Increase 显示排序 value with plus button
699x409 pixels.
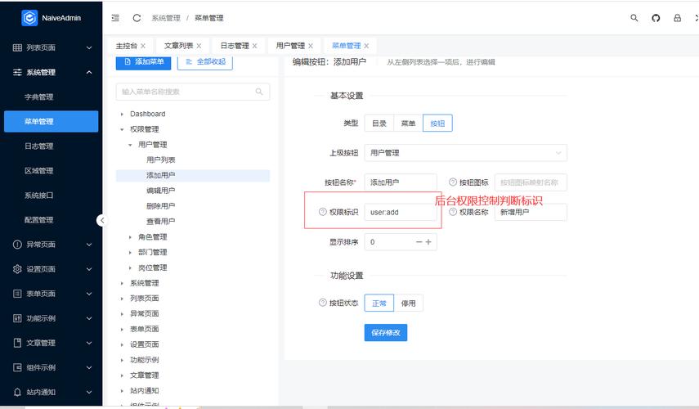pyautogui.click(x=428, y=242)
